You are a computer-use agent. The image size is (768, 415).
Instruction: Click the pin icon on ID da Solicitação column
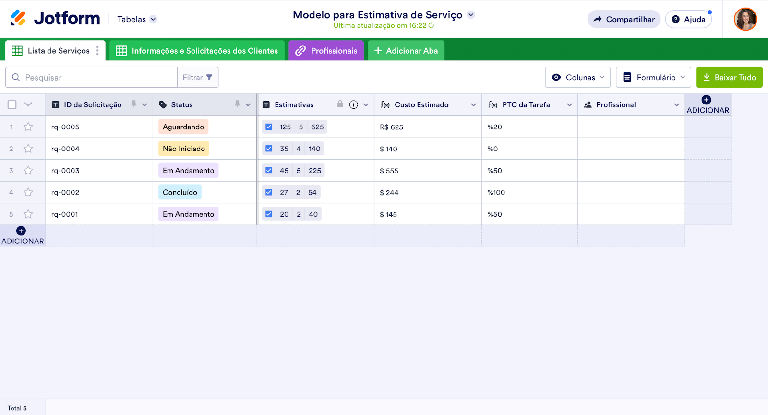[134, 104]
